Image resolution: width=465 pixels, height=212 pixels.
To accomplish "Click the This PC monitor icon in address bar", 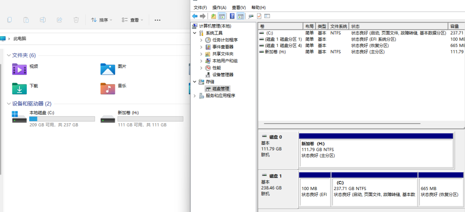I will point(3,39).
